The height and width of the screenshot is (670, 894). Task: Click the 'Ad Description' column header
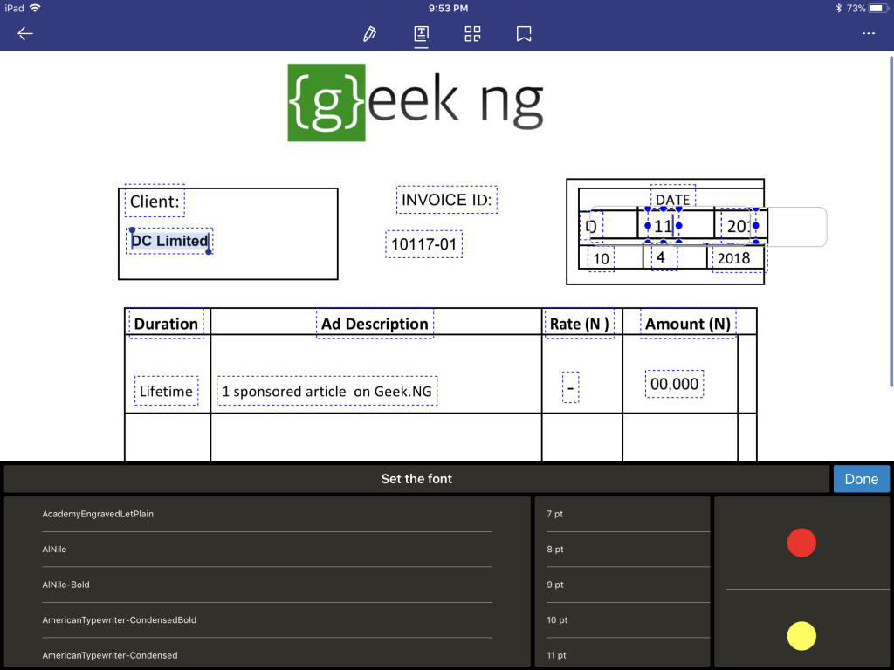(375, 324)
